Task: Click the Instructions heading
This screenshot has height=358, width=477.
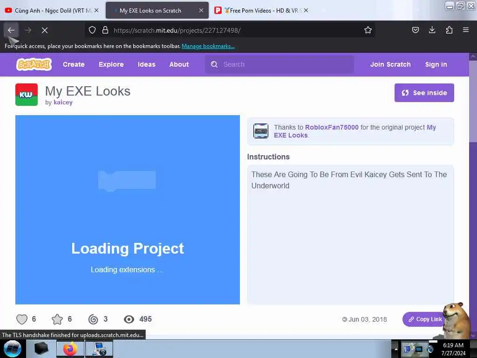Action: coord(268,157)
